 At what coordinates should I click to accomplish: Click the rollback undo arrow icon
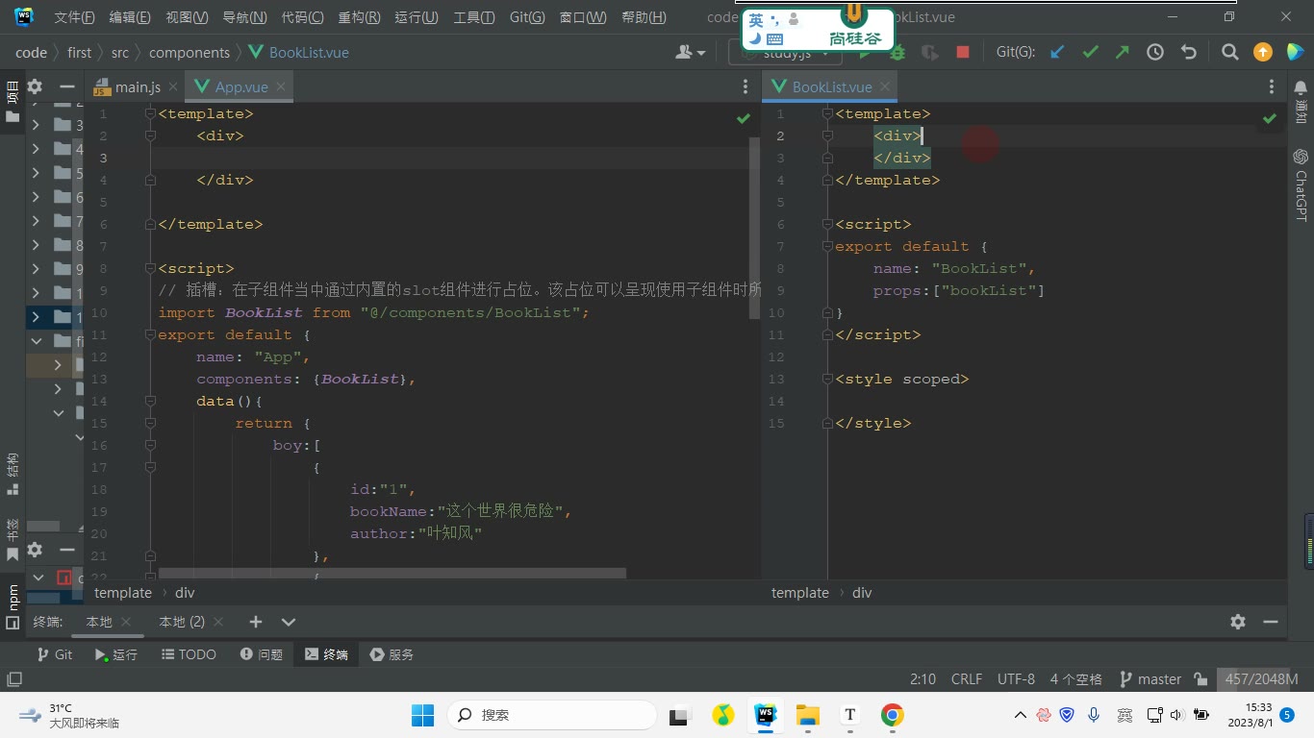coord(1189,52)
